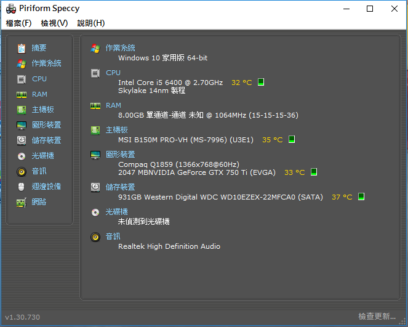Click the 音訊 speaker icon in sidebar

tap(22, 172)
